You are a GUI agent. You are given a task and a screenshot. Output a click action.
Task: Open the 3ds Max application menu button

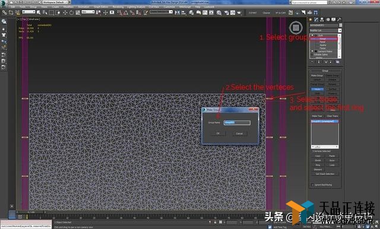point(4,4)
